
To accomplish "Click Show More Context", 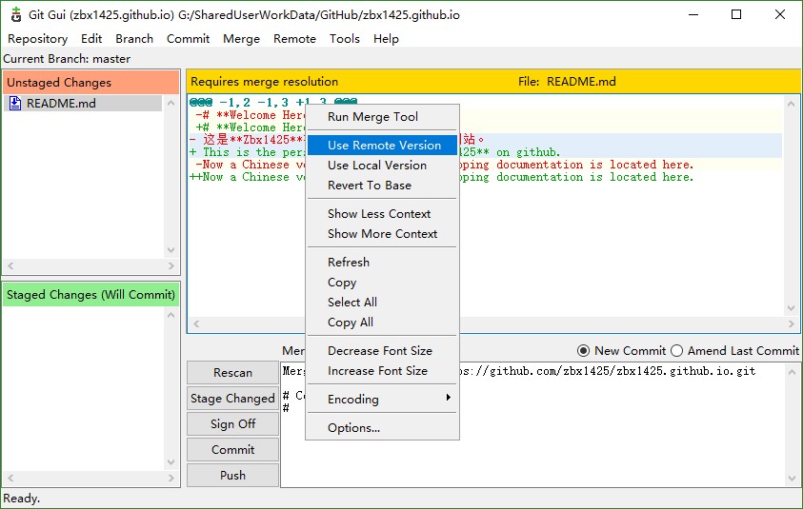I will point(382,234).
